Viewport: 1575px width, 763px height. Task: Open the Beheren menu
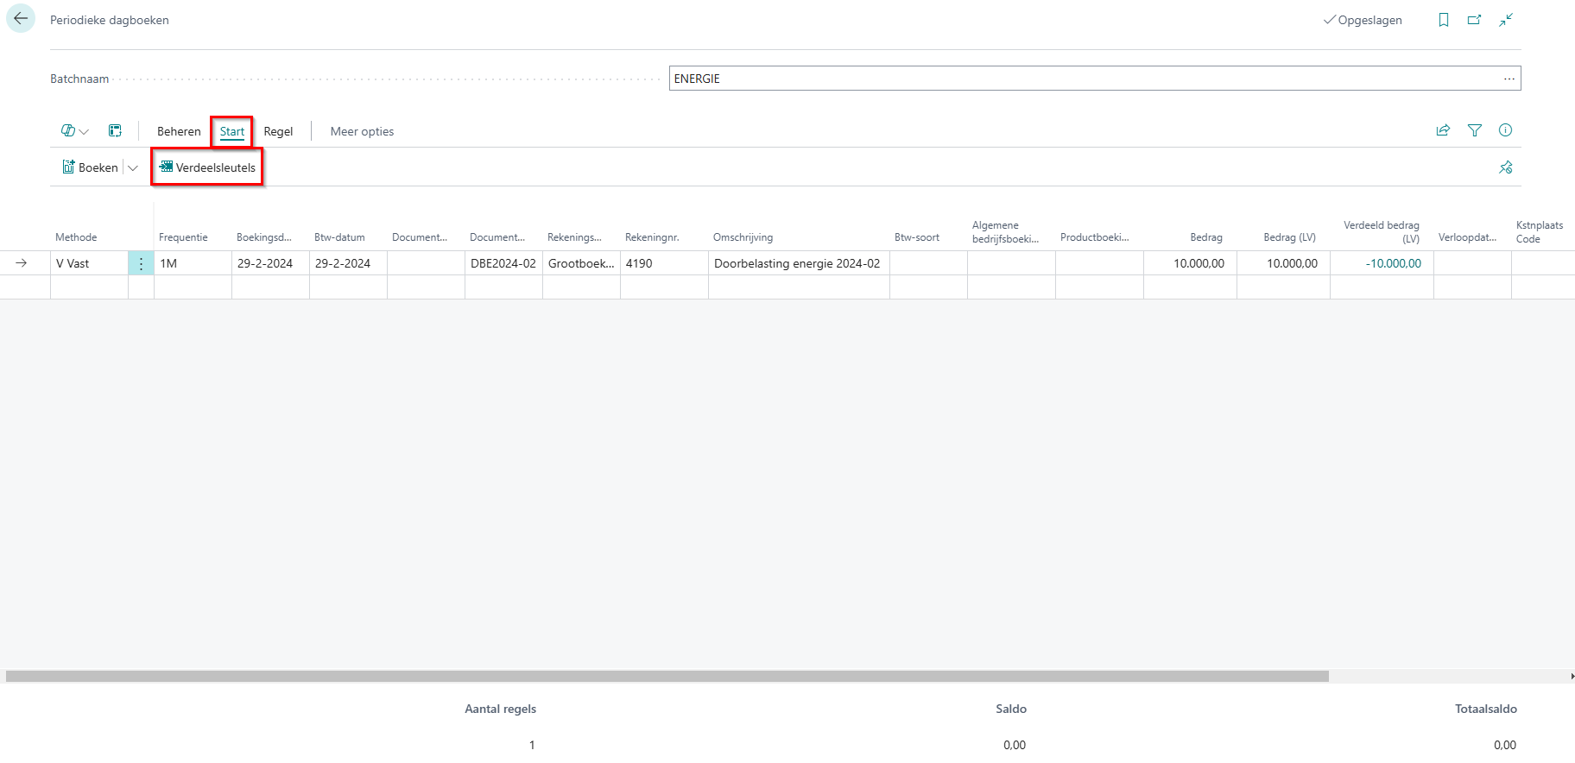[179, 131]
